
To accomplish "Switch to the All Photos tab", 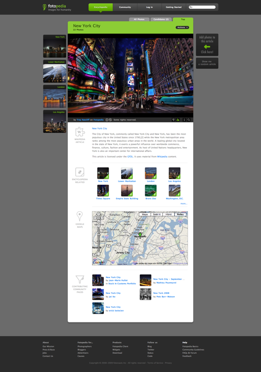I will click(139, 19).
